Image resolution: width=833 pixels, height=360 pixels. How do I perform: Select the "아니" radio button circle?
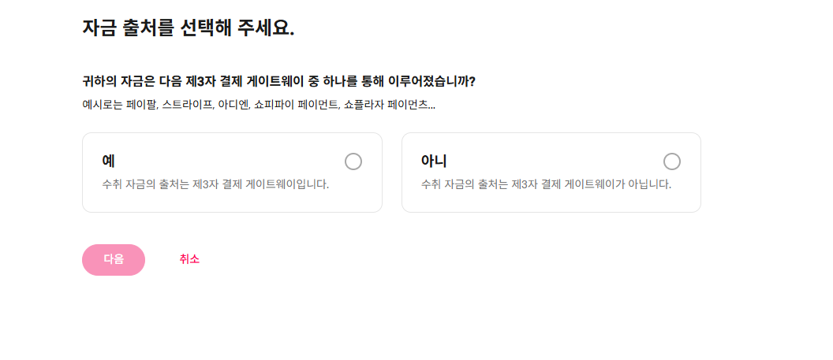(672, 161)
